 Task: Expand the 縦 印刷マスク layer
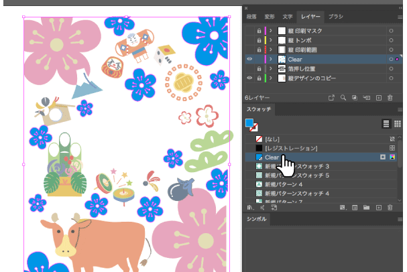pyautogui.click(x=270, y=31)
